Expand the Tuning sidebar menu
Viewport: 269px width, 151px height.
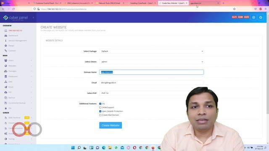tap(18, 139)
